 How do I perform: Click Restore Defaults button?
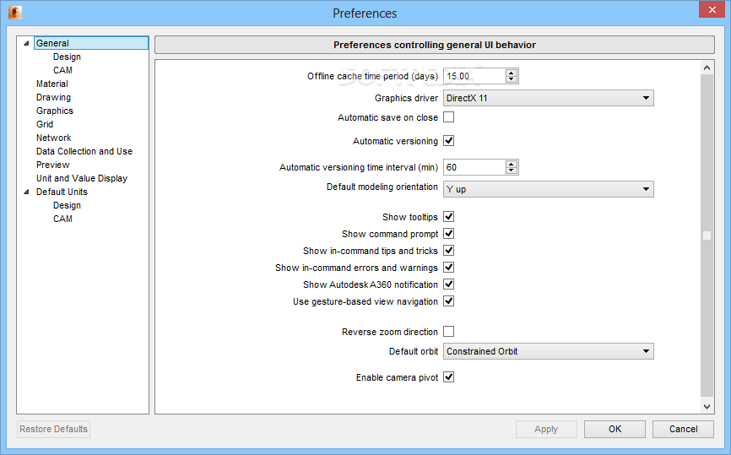click(54, 429)
